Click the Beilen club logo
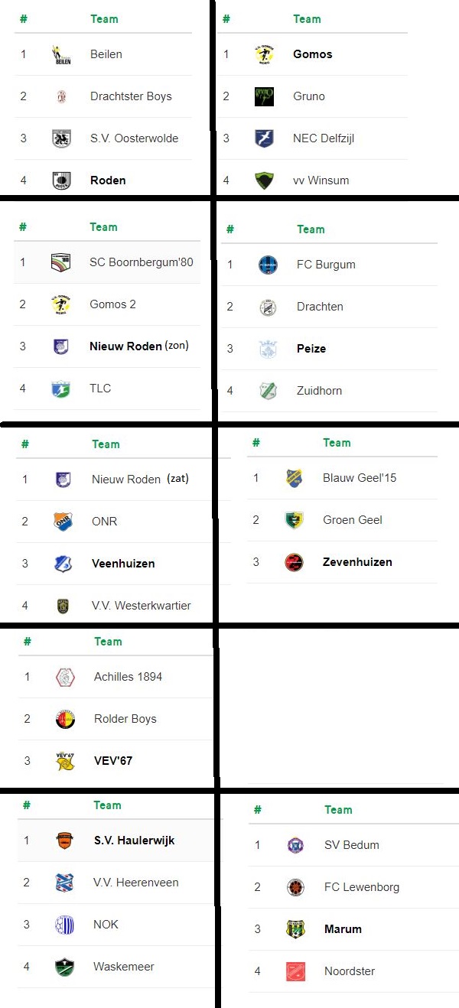459x1008 pixels. click(61, 54)
